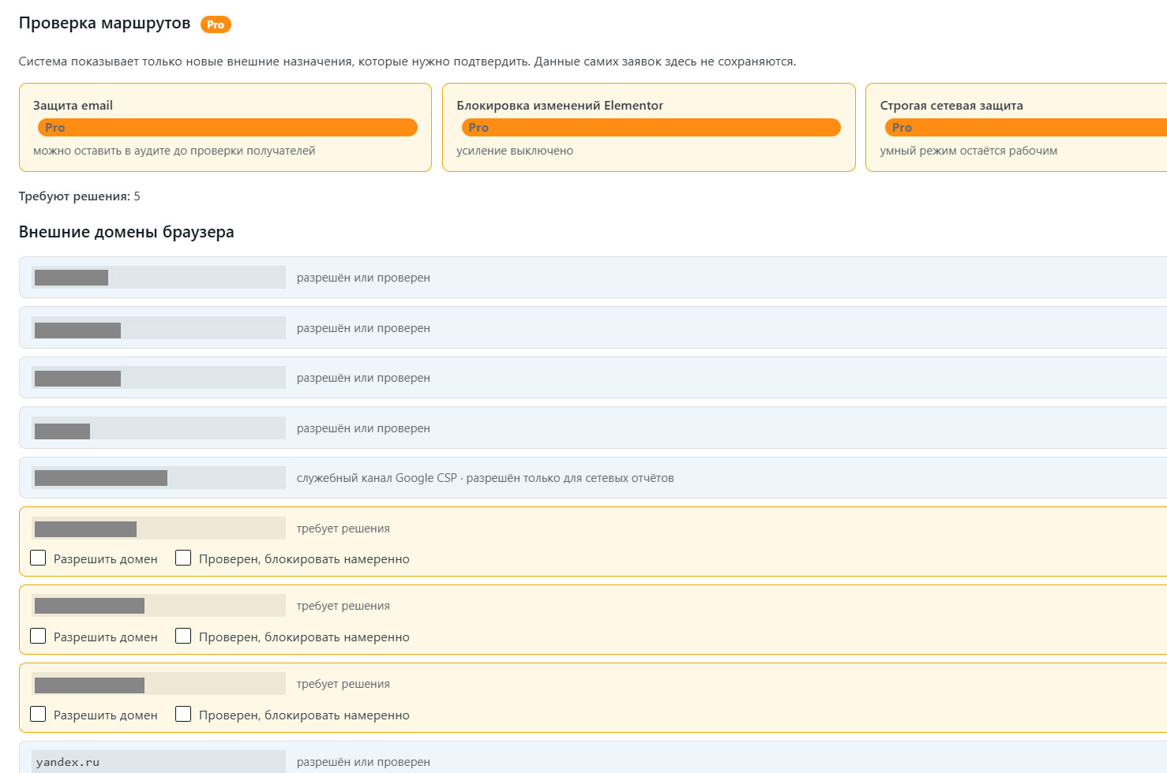Click 'служебный канал Google CSP' status text
The width and height of the screenshot is (1167, 773).
[486, 478]
